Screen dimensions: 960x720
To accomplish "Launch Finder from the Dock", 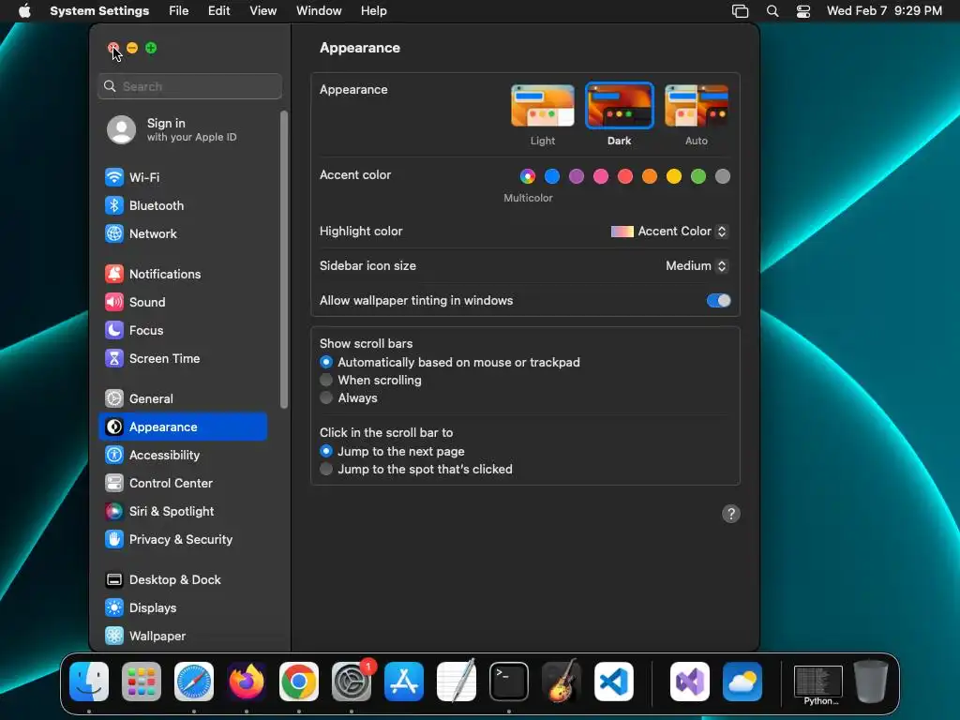I will (x=89, y=682).
